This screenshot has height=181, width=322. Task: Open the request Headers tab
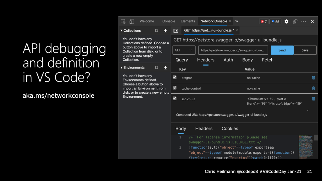[206, 60]
